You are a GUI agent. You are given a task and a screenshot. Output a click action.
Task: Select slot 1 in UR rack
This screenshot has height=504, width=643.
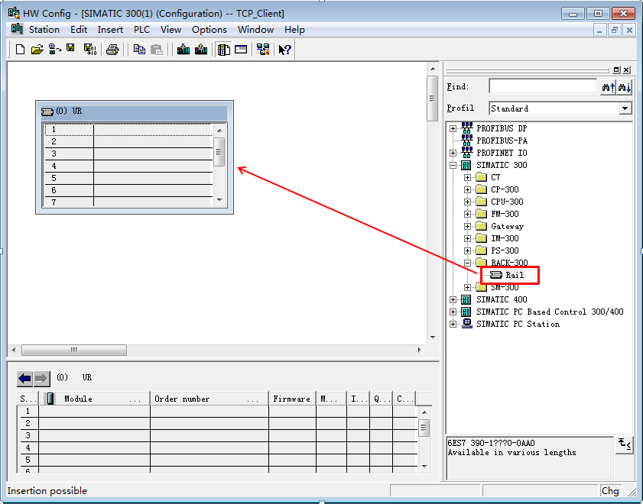click(128, 129)
